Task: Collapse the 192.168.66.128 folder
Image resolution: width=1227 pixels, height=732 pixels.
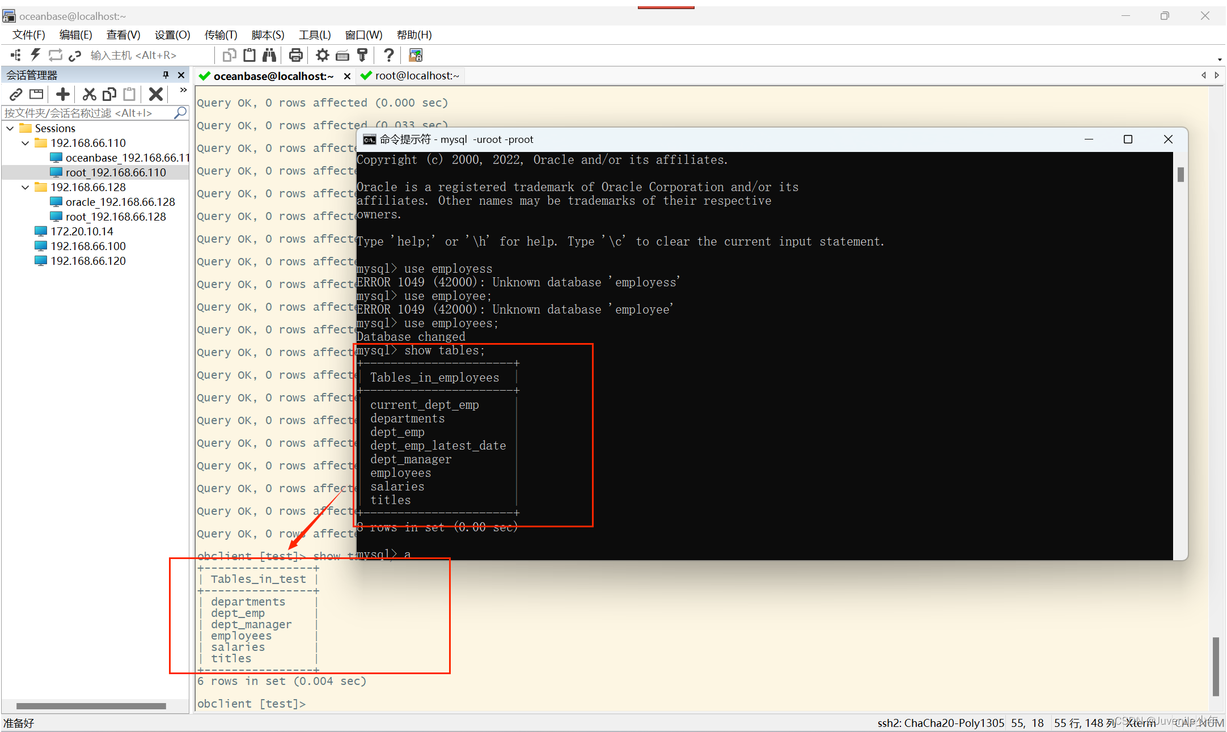Action: pos(25,187)
